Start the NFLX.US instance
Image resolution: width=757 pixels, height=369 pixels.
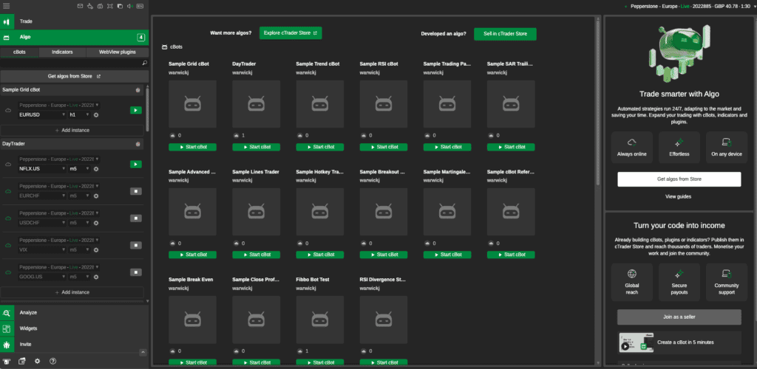(x=136, y=165)
